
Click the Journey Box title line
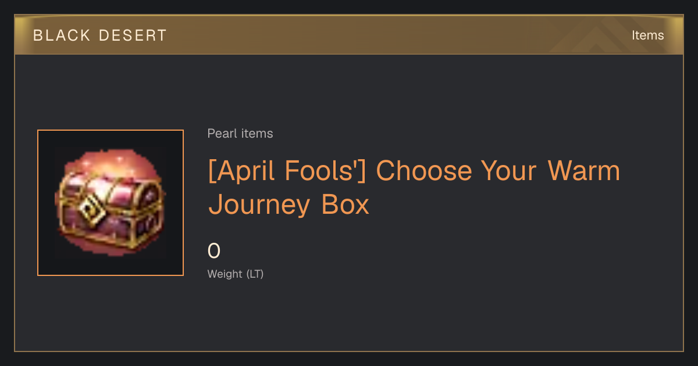(x=289, y=204)
